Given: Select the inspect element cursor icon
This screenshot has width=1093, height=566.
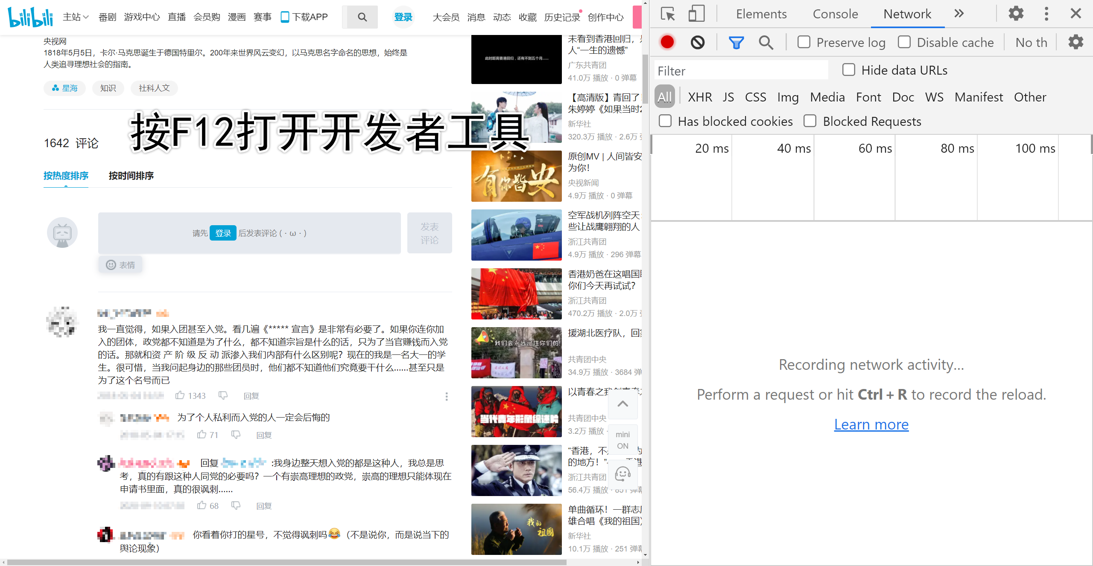Looking at the screenshot, I should [x=668, y=14].
